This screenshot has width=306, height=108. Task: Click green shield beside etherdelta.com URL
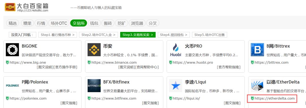(252, 98)
